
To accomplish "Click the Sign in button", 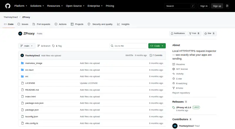I will coord(204,6).
